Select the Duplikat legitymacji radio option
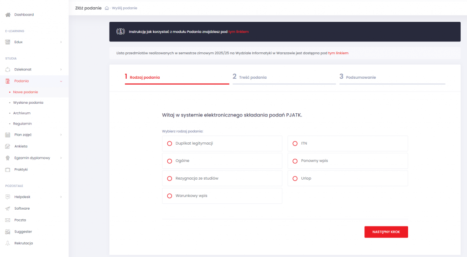Viewport: 467px width, 257px height. (x=170, y=143)
